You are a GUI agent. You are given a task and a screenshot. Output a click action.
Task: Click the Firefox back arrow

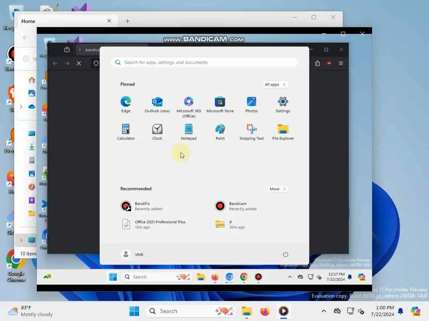[55, 64]
